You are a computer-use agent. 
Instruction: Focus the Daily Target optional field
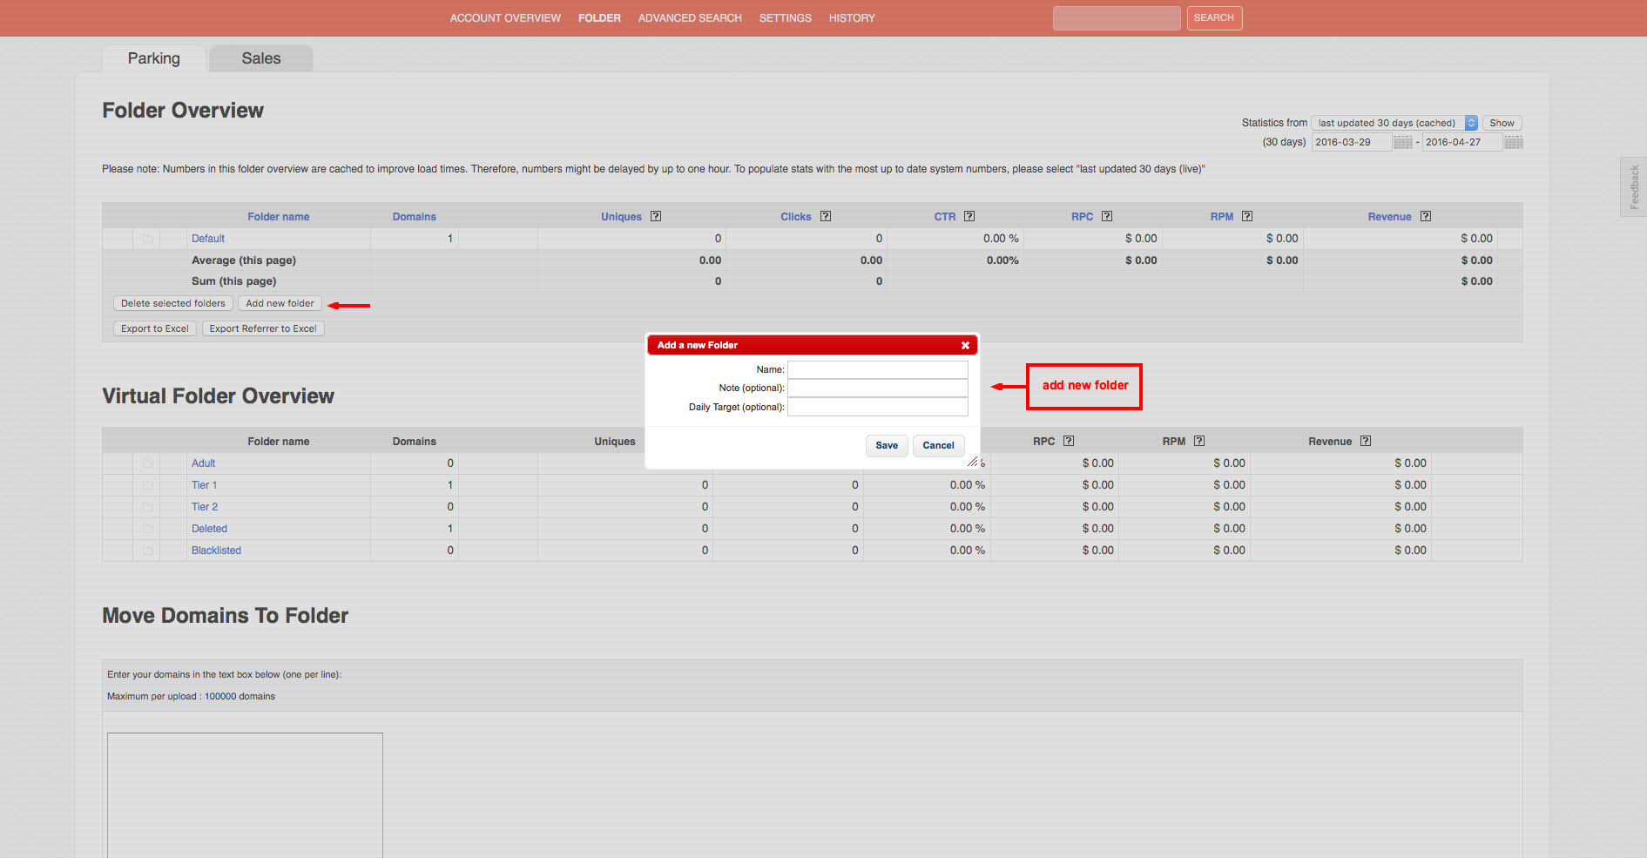877,407
